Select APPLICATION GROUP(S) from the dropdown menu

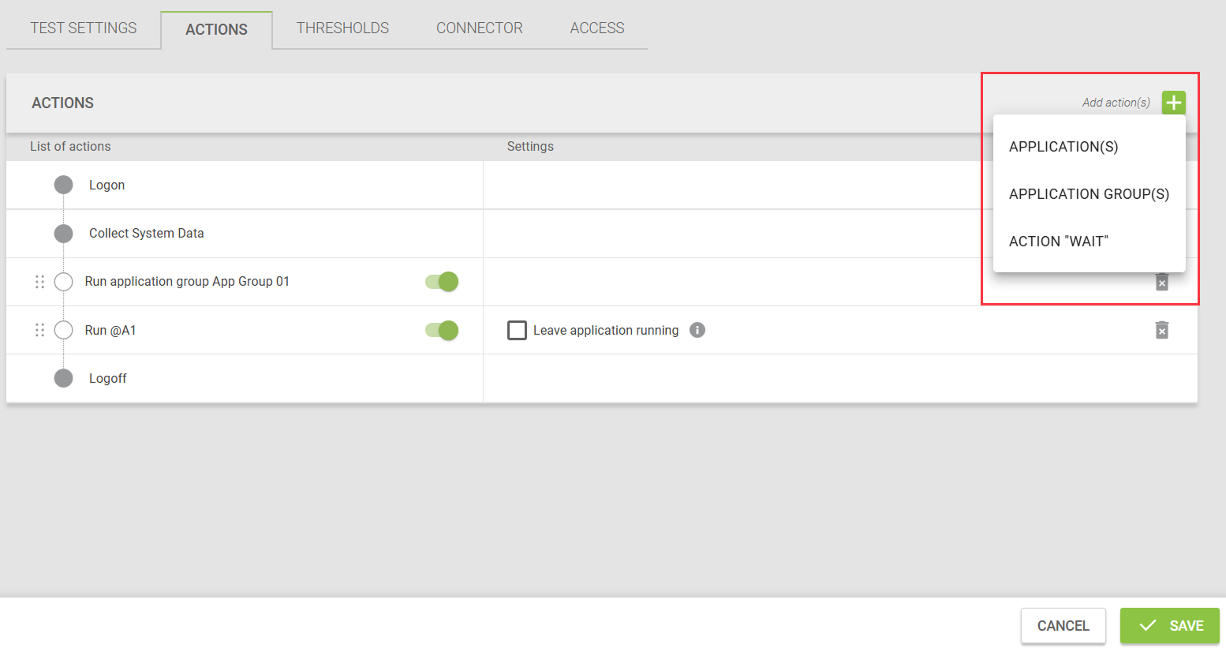coord(1089,194)
